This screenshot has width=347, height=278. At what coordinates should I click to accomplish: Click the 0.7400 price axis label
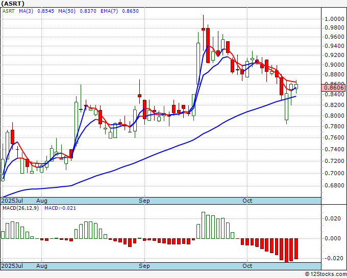click(x=334, y=149)
